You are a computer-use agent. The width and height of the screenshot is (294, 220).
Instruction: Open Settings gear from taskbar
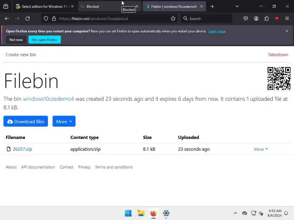(166, 213)
